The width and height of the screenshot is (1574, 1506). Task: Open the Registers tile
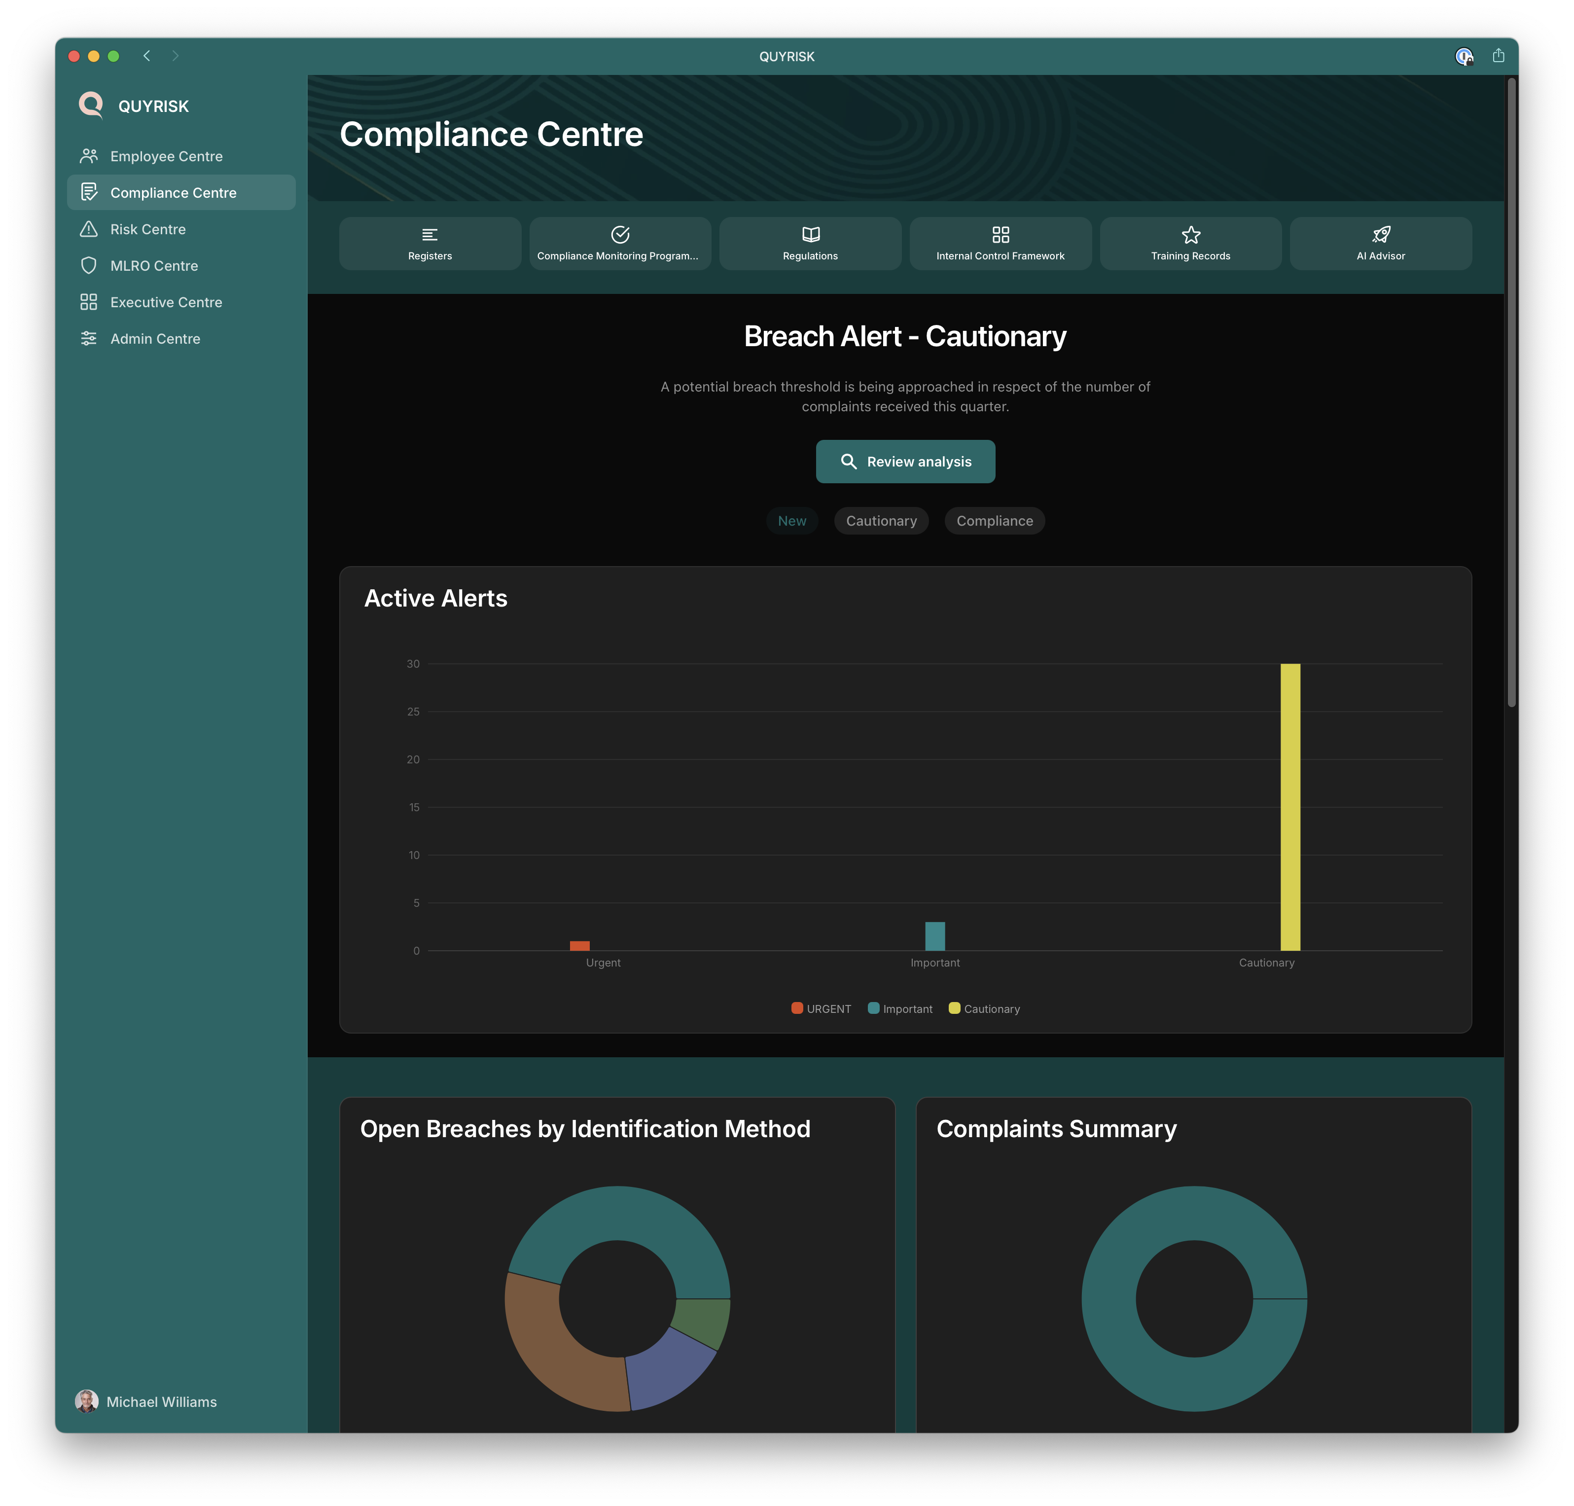[x=429, y=243]
